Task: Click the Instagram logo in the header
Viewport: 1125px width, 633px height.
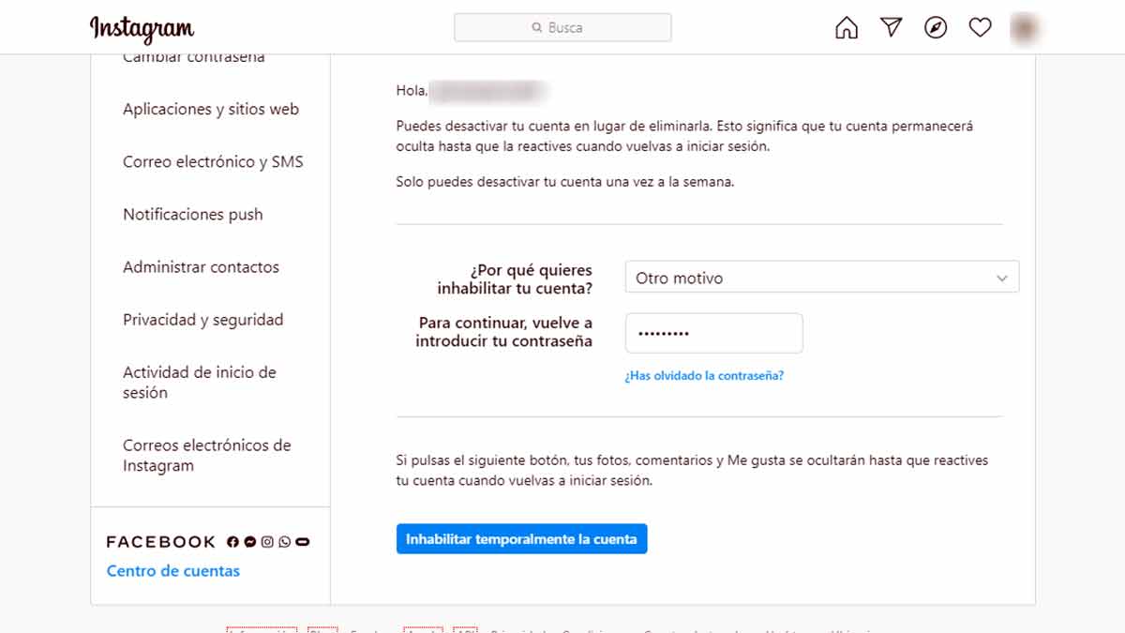Action: coord(142,29)
